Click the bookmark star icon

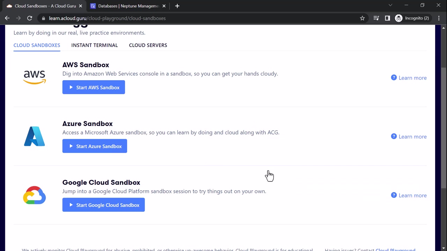362,18
